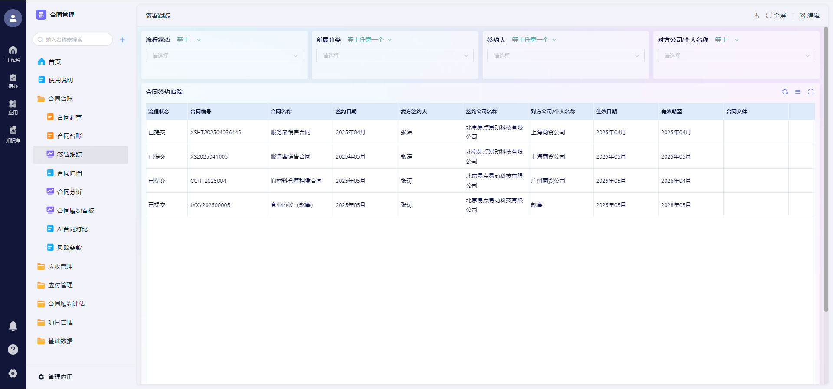The image size is (833, 389).
Task: Click the 全屏 button in header
Action: click(776, 16)
